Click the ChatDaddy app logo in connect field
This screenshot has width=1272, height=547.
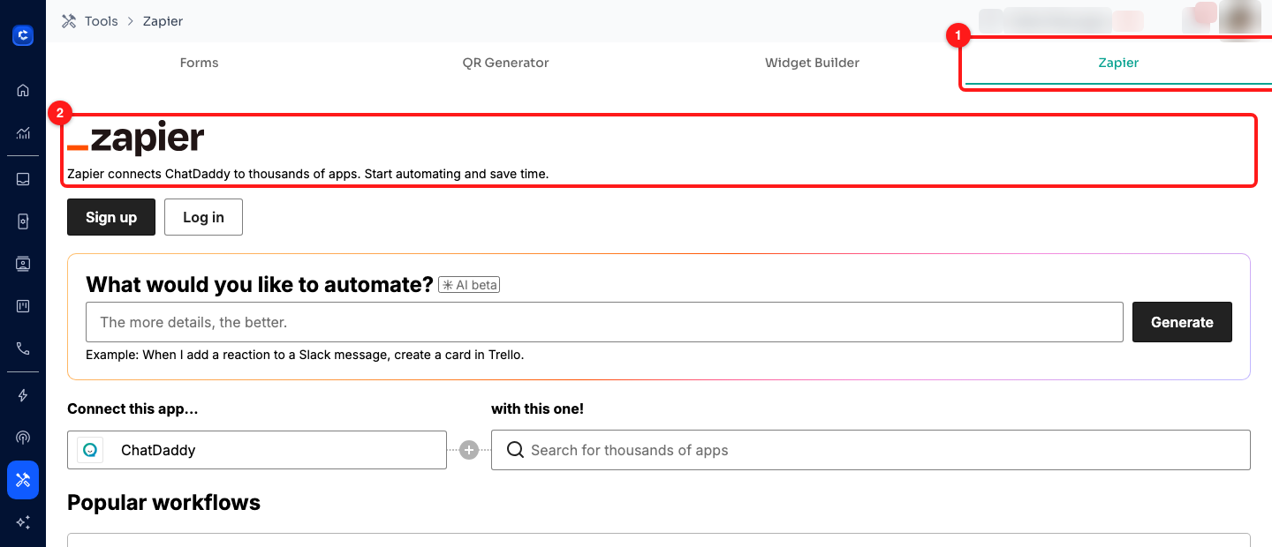click(90, 450)
